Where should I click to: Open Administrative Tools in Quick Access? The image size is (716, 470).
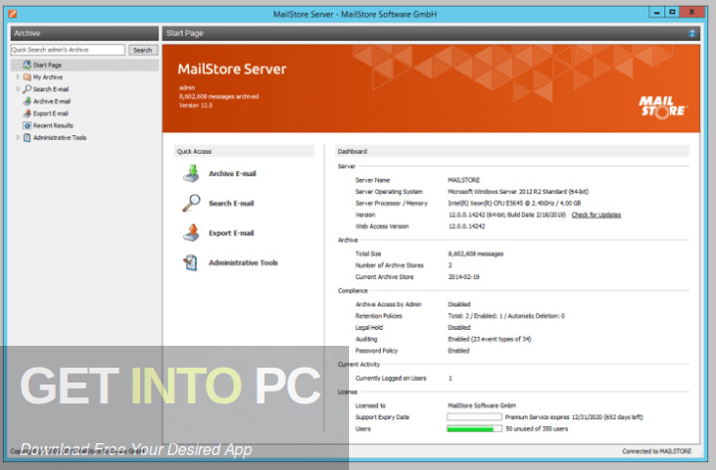pyautogui.click(x=244, y=262)
